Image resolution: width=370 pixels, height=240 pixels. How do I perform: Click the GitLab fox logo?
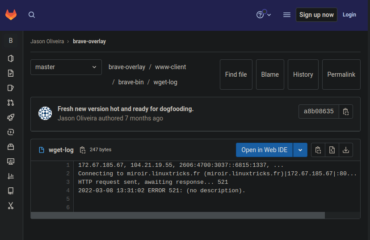click(11, 15)
